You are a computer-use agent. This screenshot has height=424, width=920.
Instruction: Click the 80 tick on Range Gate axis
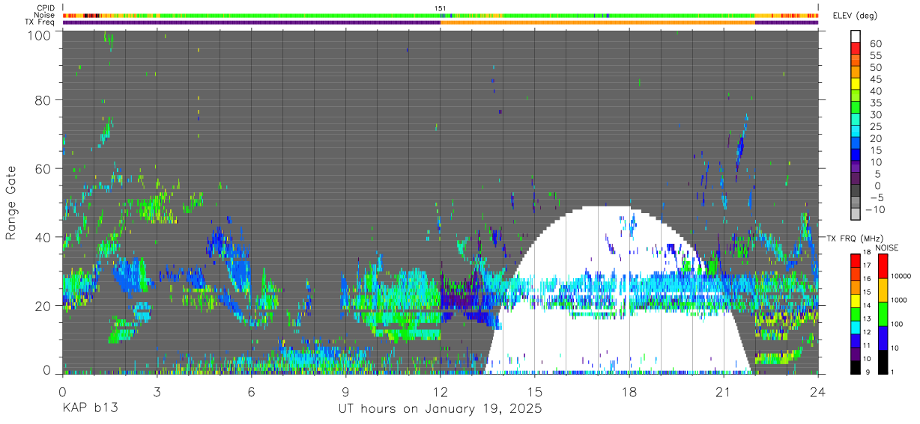coord(43,100)
